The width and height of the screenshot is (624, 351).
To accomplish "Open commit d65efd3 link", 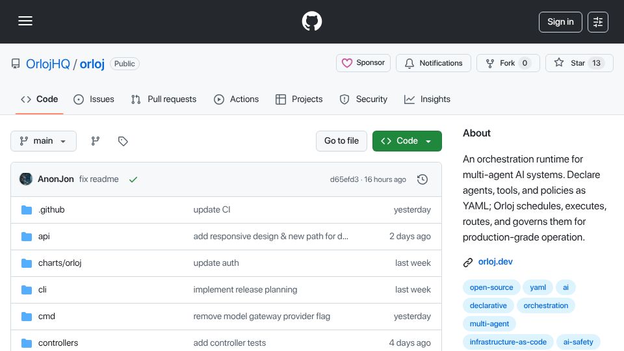I will (344, 179).
